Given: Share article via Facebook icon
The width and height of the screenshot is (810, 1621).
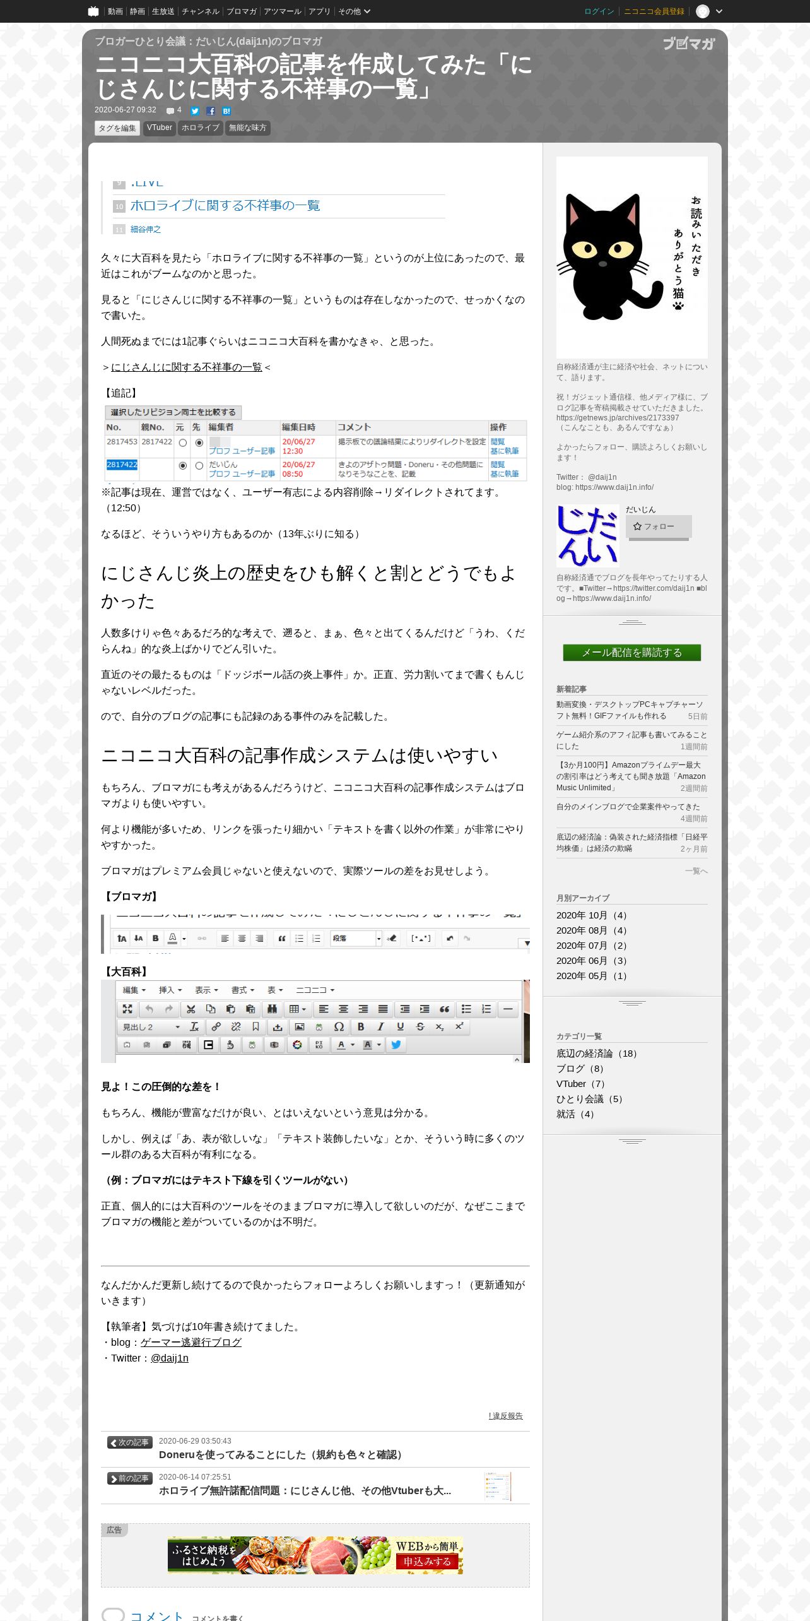Looking at the screenshot, I should [211, 111].
